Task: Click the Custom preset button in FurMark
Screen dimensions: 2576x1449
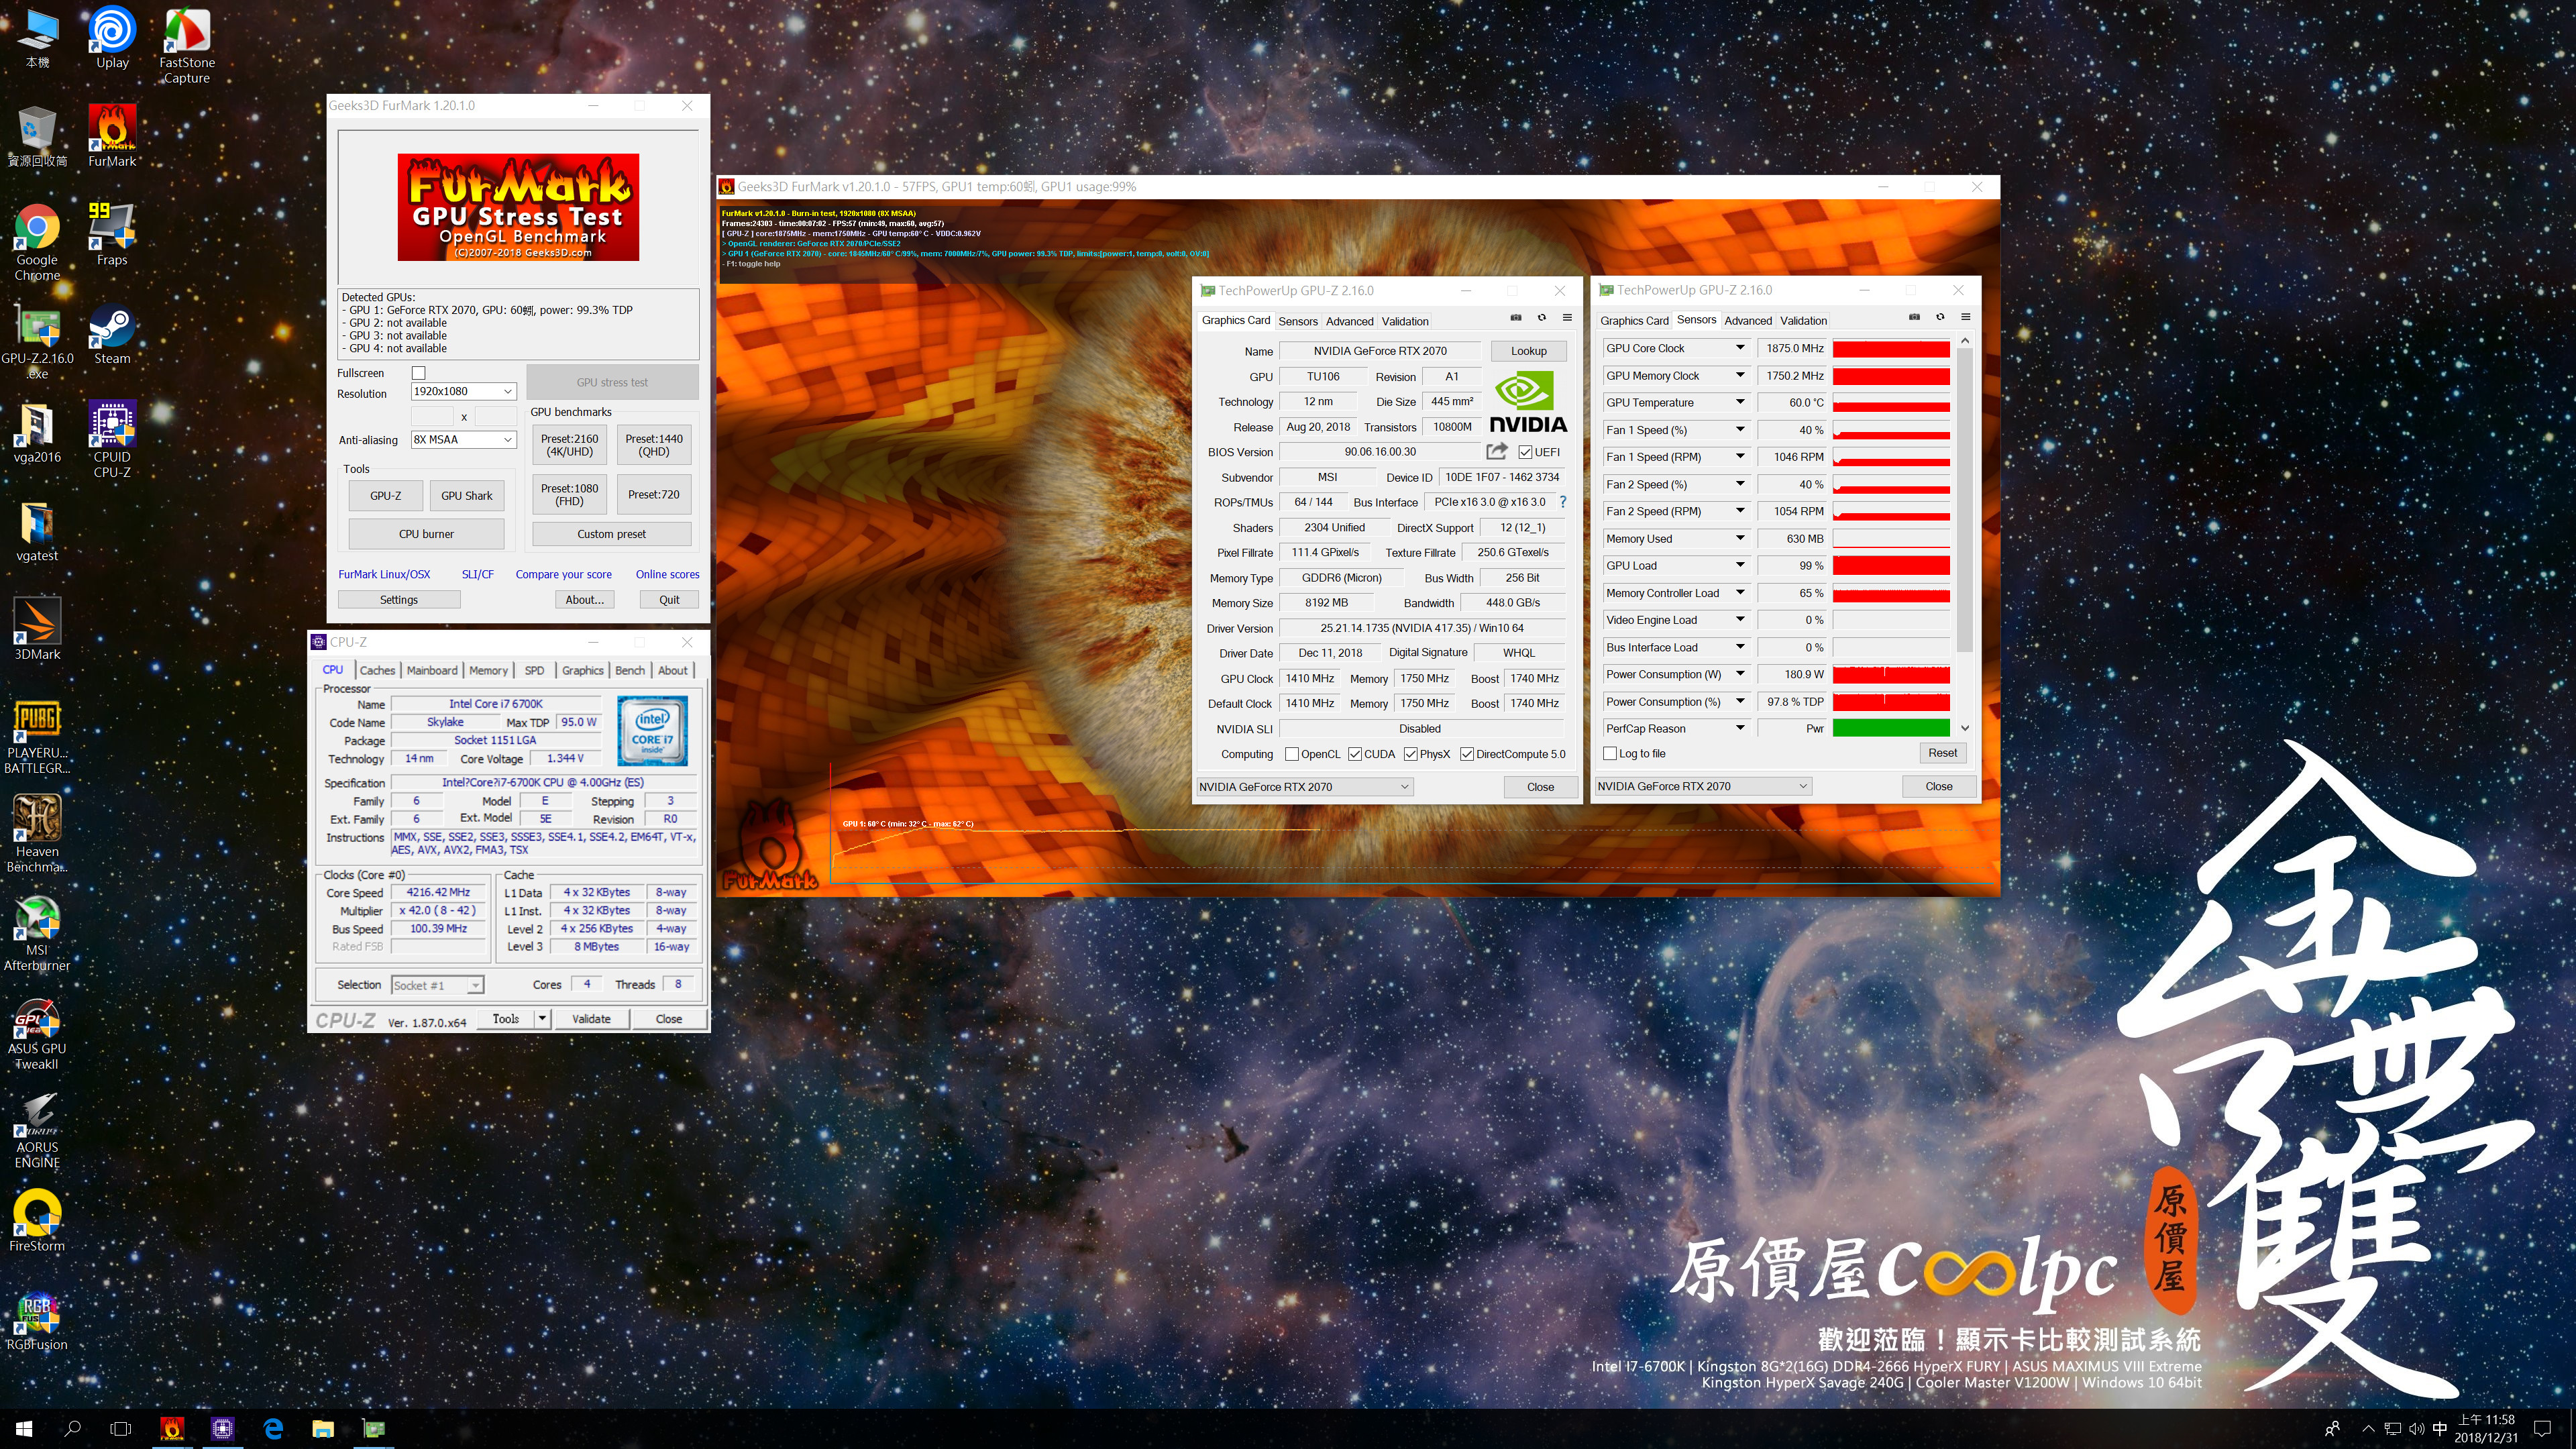Action: 611,534
